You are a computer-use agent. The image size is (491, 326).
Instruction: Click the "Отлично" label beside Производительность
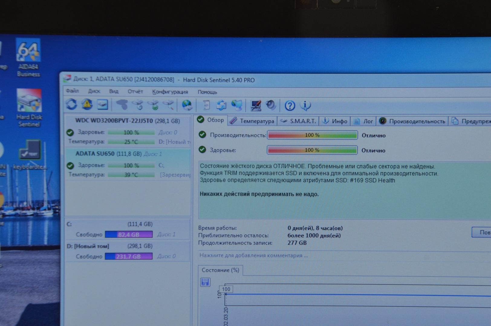click(374, 136)
